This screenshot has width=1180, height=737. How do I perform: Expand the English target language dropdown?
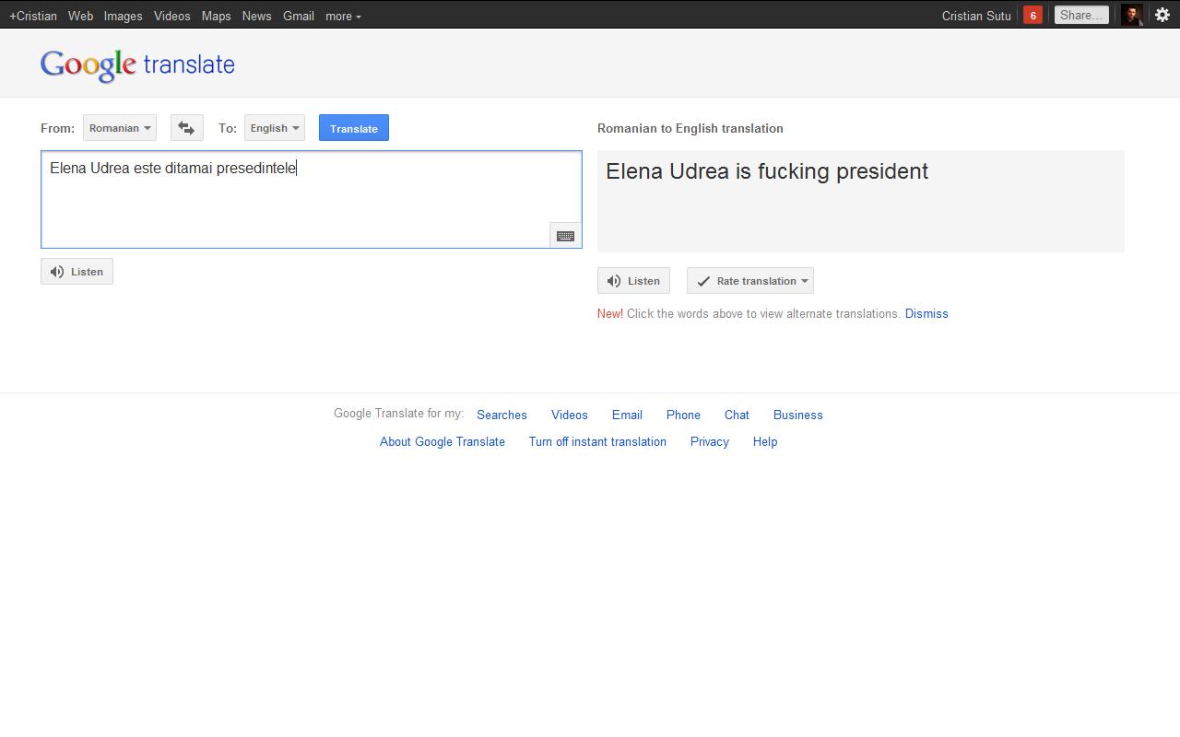click(x=274, y=128)
